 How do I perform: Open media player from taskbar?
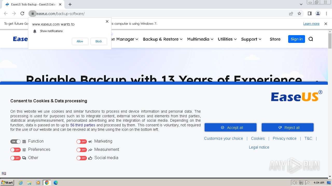(38, 183)
